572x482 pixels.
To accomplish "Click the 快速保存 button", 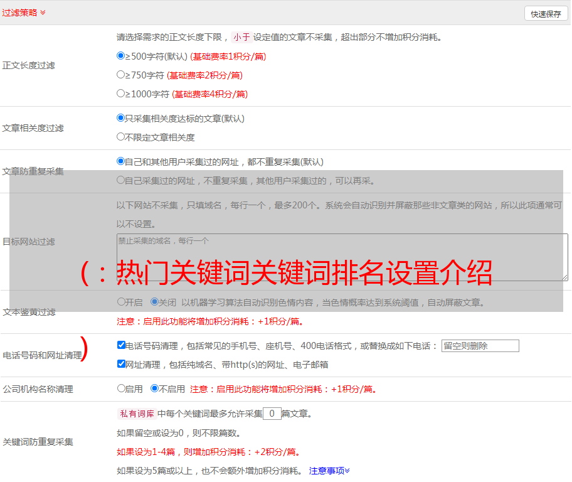I will pos(546,14).
